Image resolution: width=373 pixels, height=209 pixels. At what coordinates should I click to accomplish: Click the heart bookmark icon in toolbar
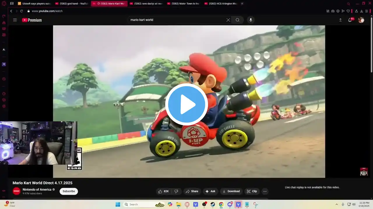pos(348,11)
